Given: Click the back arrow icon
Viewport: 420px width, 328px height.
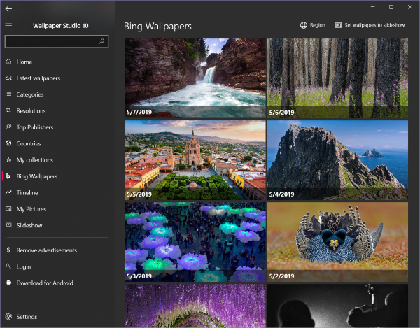Looking at the screenshot, I should pos(8,9).
